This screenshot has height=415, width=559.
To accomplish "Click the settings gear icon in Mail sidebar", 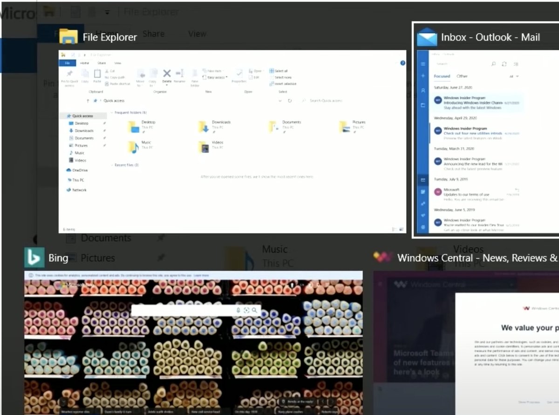I will pos(423,227).
